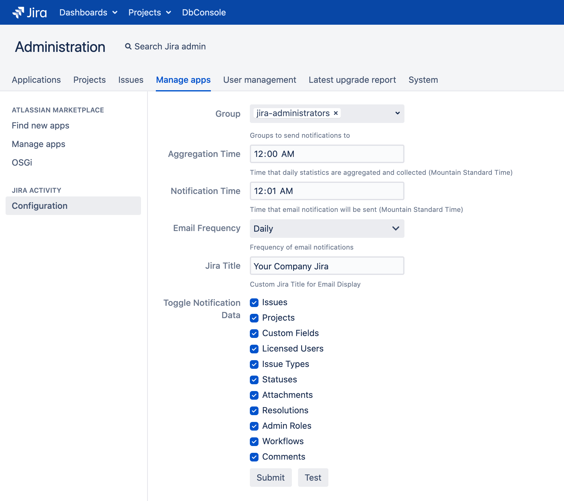Image resolution: width=564 pixels, height=501 pixels.
Task: Go to User management tab
Action: coord(260,80)
